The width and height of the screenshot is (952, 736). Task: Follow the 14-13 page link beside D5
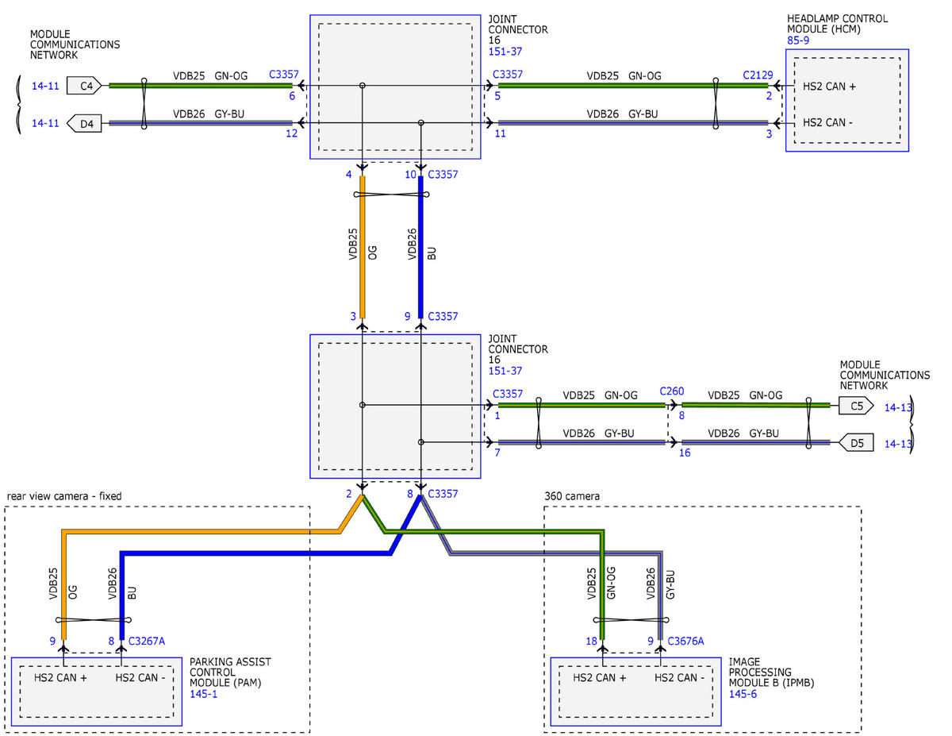pos(897,444)
